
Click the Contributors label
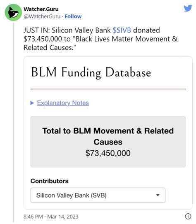(x=50, y=181)
